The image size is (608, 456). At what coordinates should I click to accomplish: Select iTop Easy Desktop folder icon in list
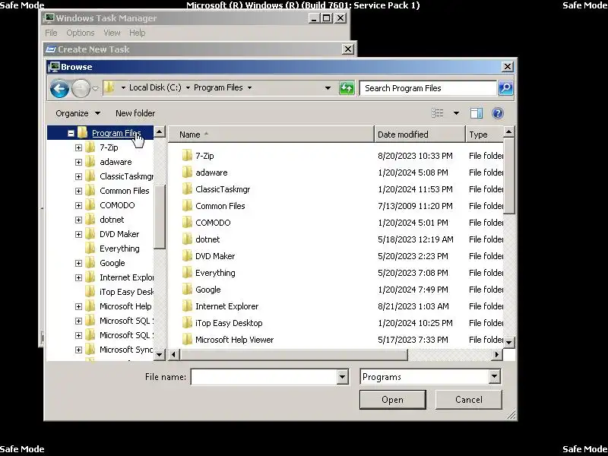coord(187,322)
